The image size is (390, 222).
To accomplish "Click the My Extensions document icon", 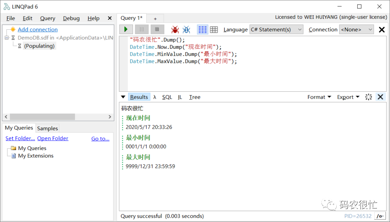I will click(x=14, y=156).
